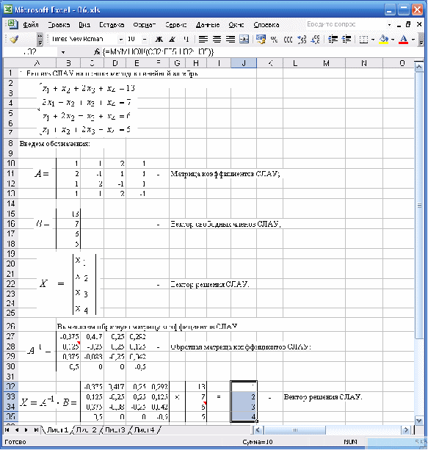Switch to the Лист4 sheet tab
This screenshot has width=428, height=450.
point(144,429)
